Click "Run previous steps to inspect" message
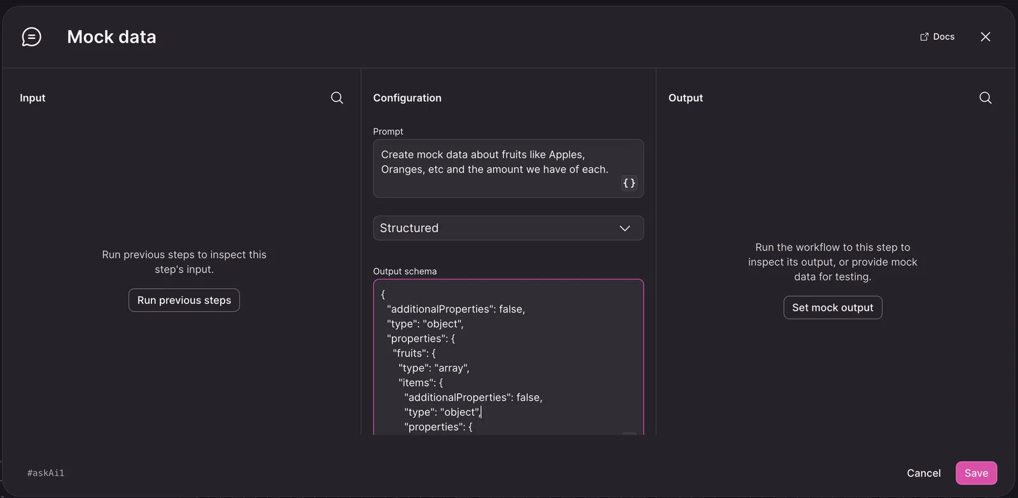Image resolution: width=1018 pixels, height=498 pixels. [184, 262]
